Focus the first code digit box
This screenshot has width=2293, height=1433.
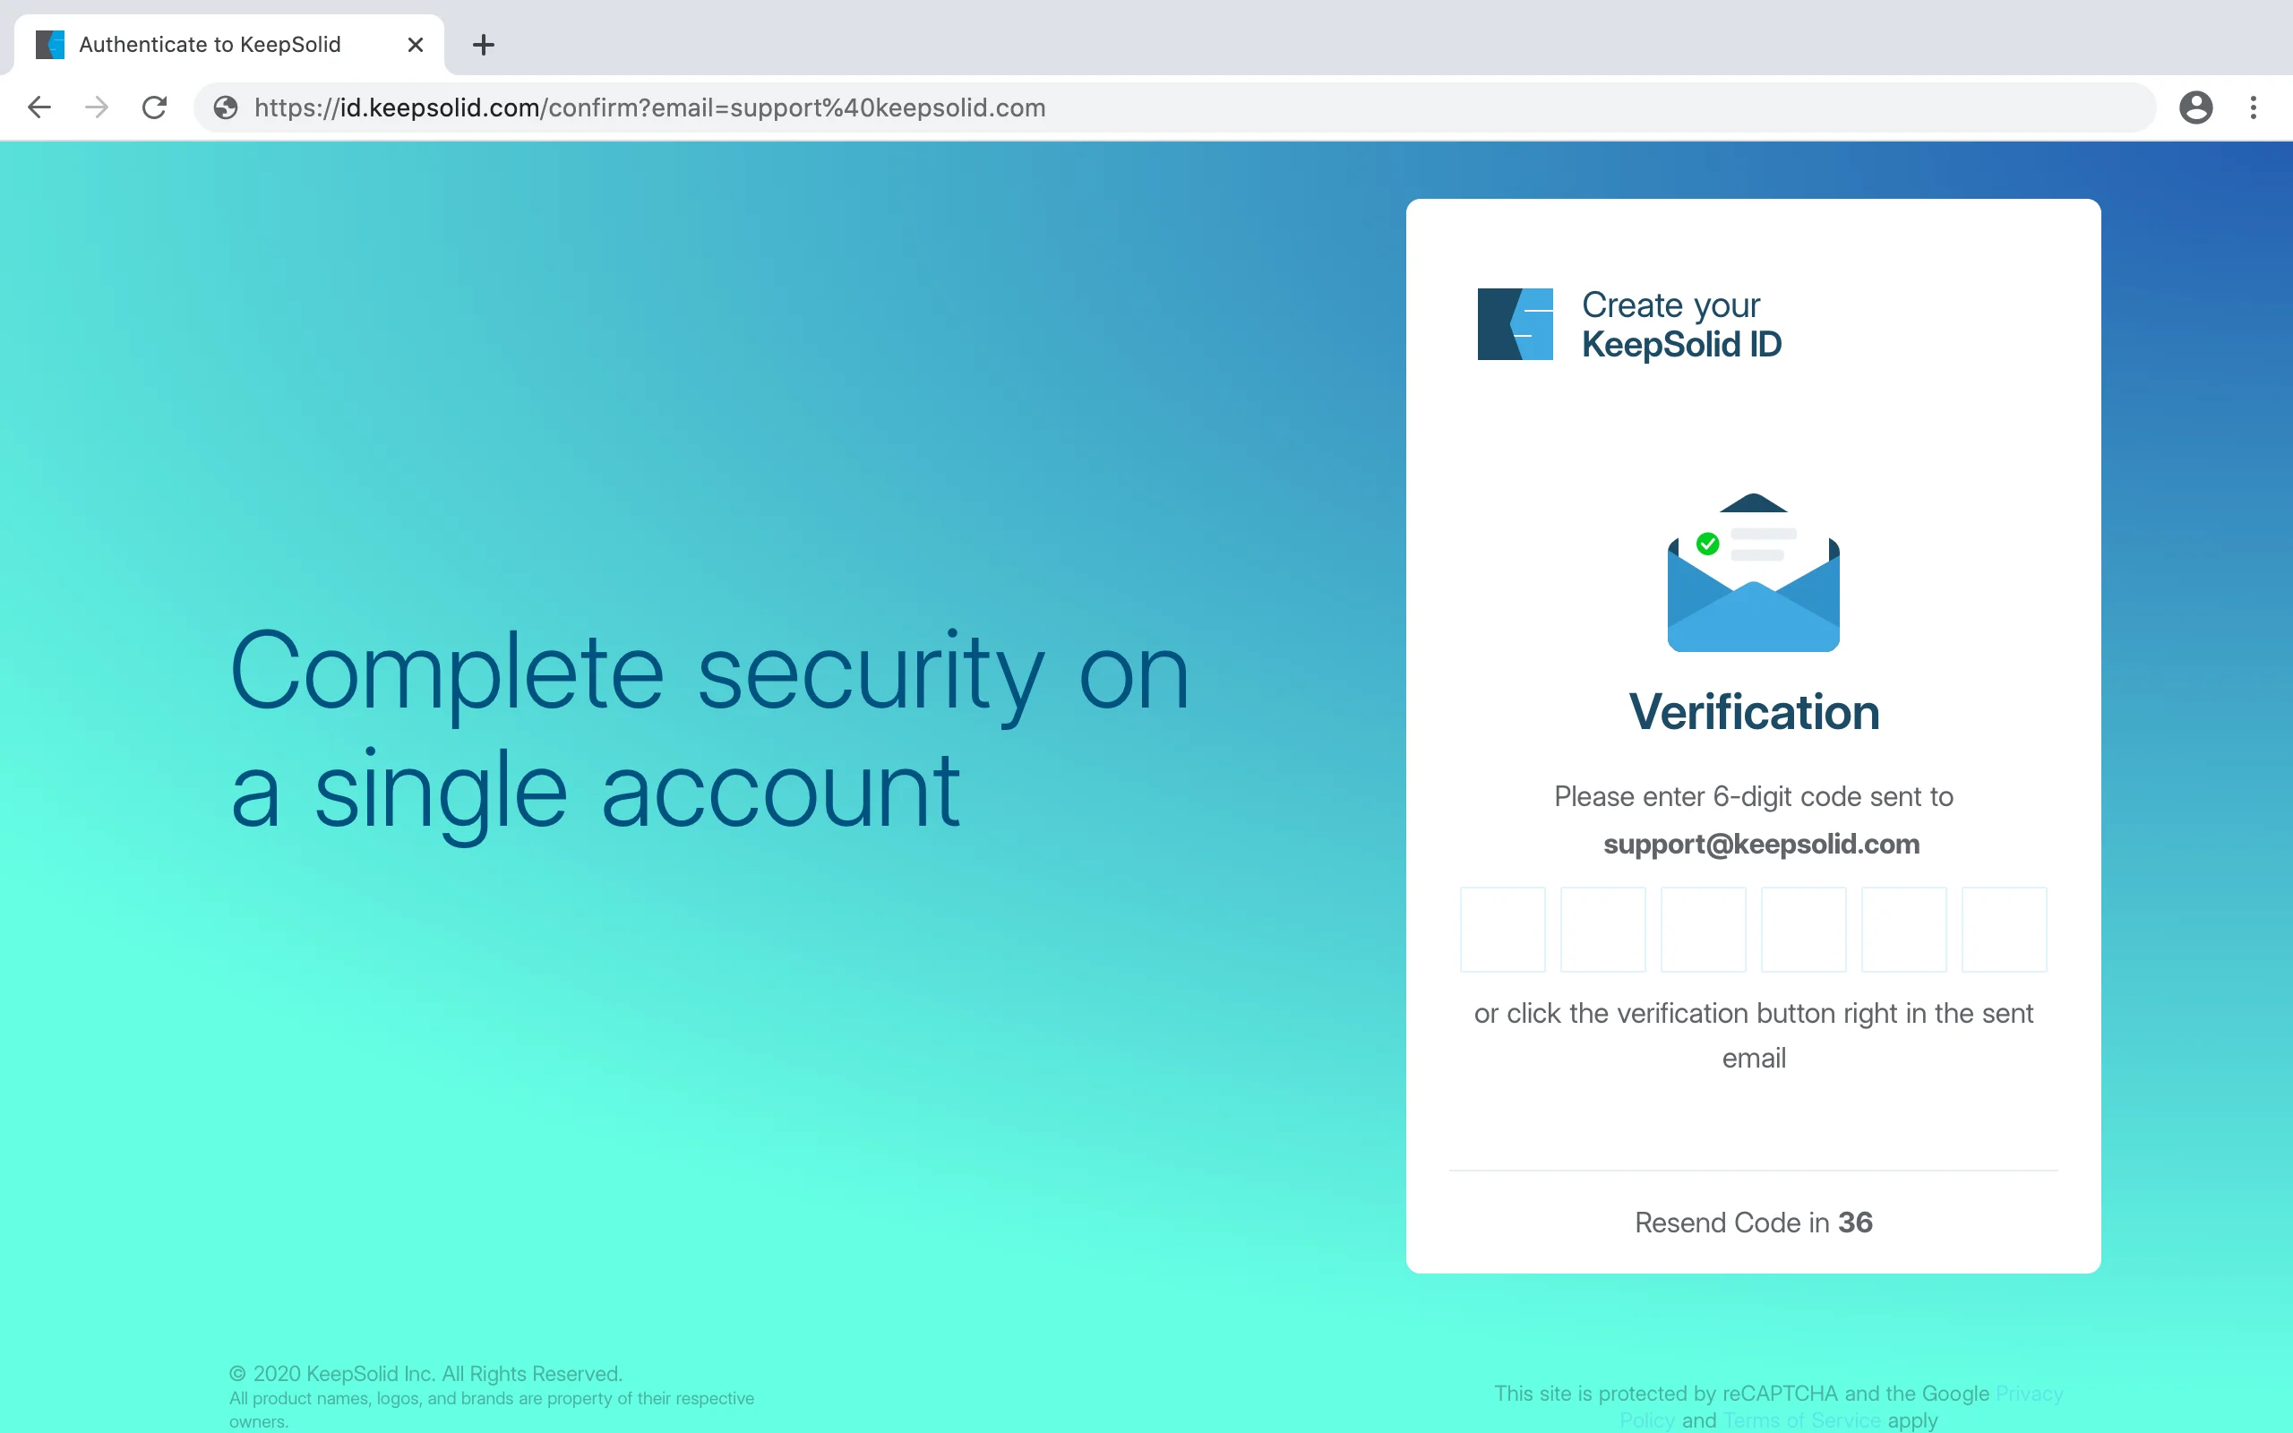1503,929
